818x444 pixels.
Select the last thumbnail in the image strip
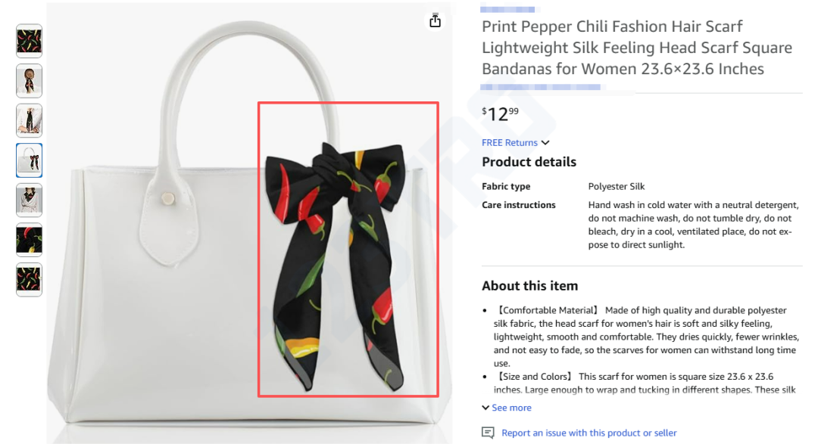coord(30,280)
